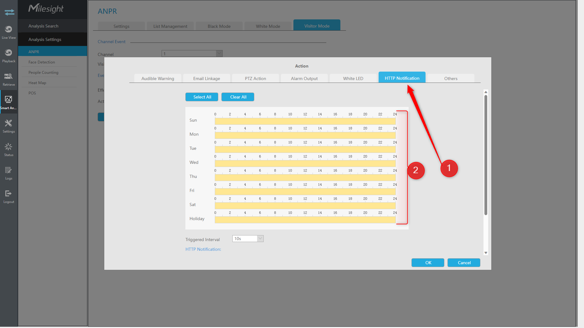Image resolution: width=584 pixels, height=328 pixels.
Task: Select the HTTP Notification tab
Action: click(402, 77)
